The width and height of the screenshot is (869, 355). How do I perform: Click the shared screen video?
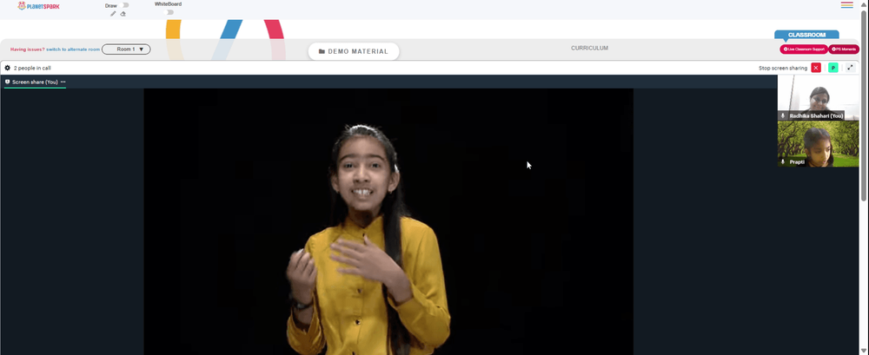click(x=388, y=221)
